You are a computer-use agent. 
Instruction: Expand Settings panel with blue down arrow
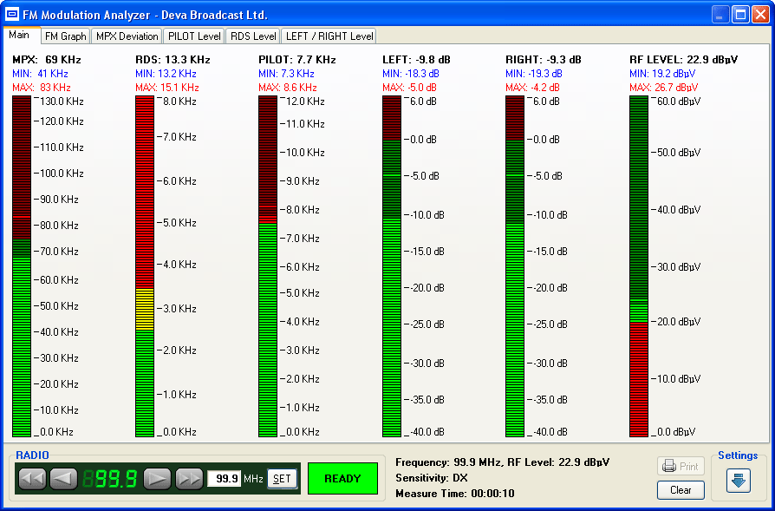[739, 480]
